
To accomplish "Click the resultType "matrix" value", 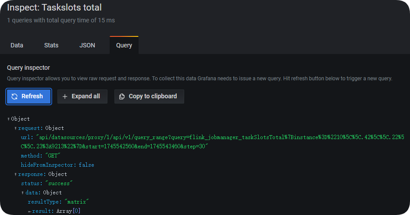I will click(x=76, y=202).
